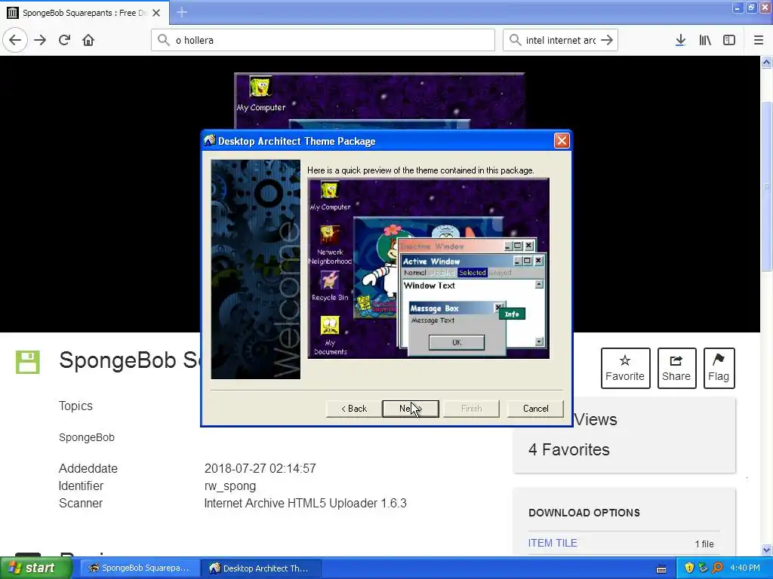Open the Downloads arrow icon in toolbar
Screen dimensions: 773x579
pyautogui.click(x=680, y=40)
